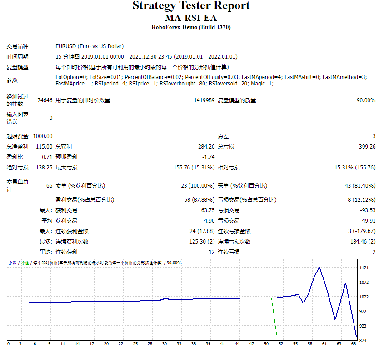Click average loss trade -49.91
This screenshot has height=348, width=379.
point(368,221)
